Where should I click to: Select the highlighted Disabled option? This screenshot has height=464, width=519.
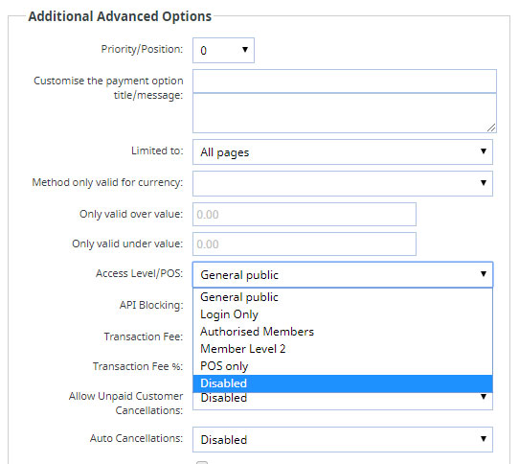343,383
